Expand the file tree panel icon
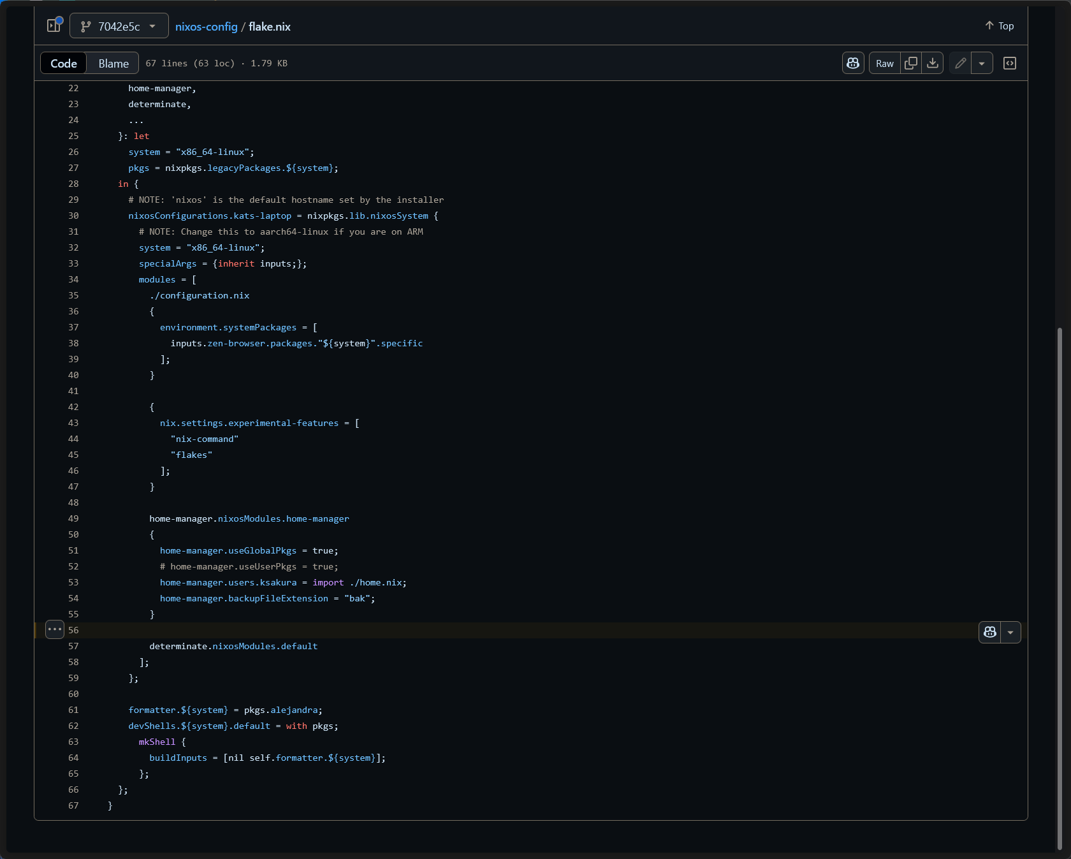The height and width of the screenshot is (859, 1071). (54, 26)
